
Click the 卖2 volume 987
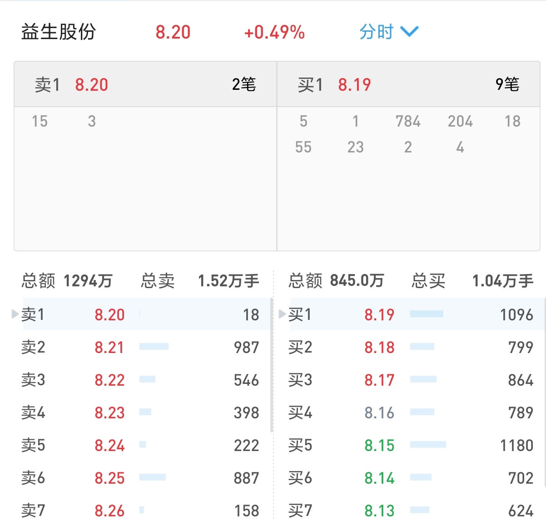tap(246, 347)
